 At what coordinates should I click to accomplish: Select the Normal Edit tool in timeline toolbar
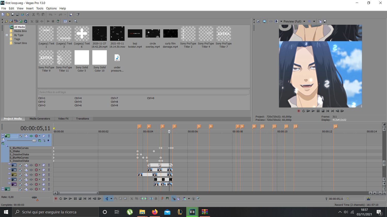click(x=107, y=198)
